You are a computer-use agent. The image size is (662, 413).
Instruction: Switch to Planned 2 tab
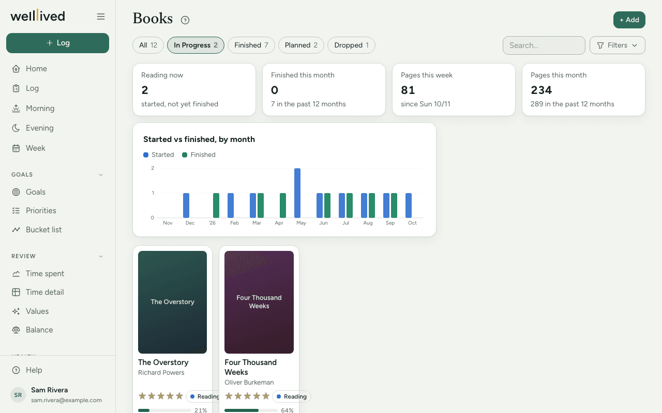coord(301,45)
